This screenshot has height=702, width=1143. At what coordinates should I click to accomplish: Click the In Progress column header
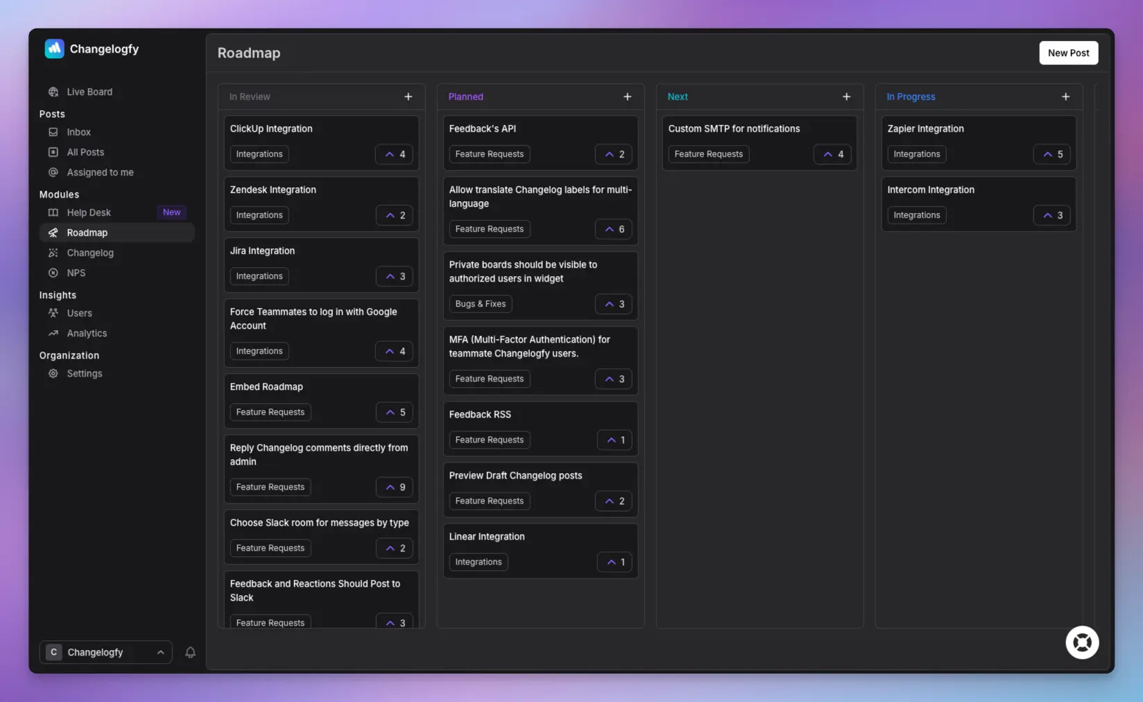pyautogui.click(x=911, y=96)
